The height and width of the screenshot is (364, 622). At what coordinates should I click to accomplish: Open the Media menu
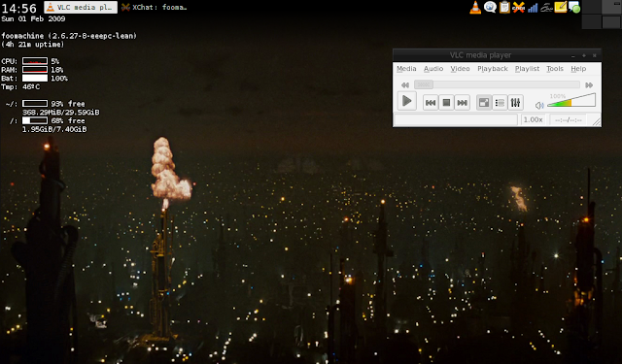406,69
